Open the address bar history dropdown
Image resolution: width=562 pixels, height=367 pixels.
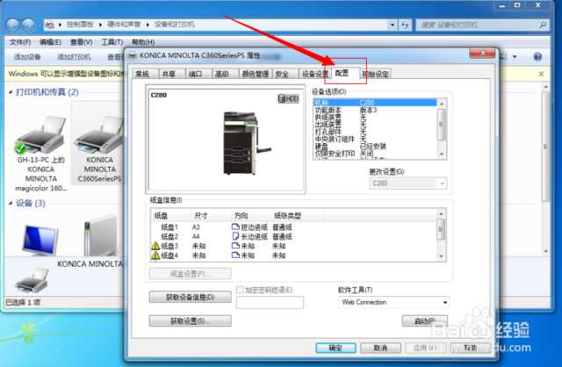coord(393,25)
